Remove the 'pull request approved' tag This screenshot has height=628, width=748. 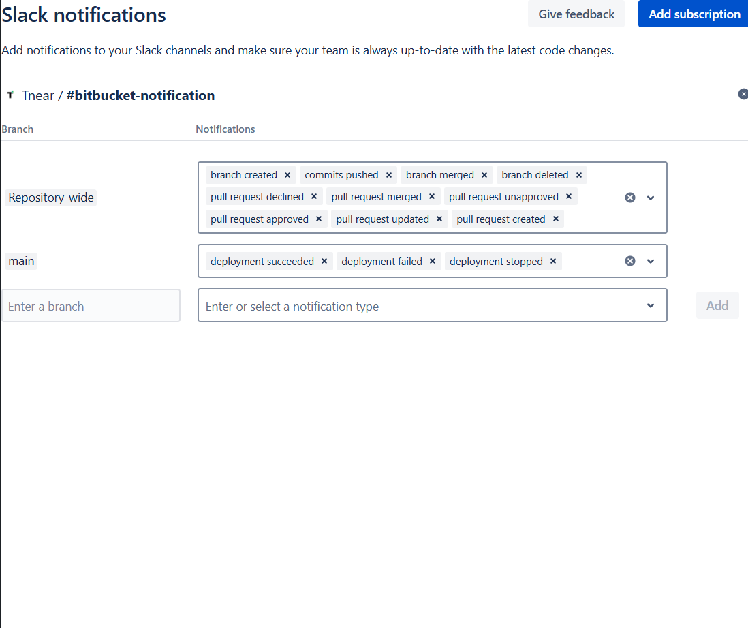point(319,219)
